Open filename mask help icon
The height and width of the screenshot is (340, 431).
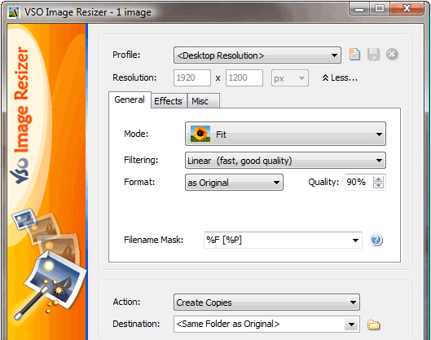376,240
